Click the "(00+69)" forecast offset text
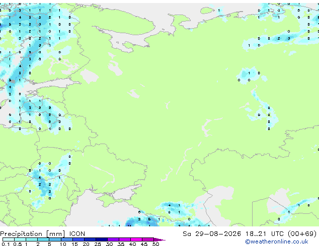 [302, 234]
